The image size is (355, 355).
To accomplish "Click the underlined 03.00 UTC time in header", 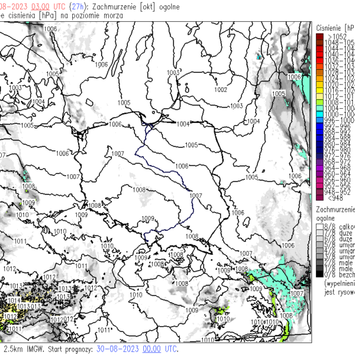I will 40,5.
